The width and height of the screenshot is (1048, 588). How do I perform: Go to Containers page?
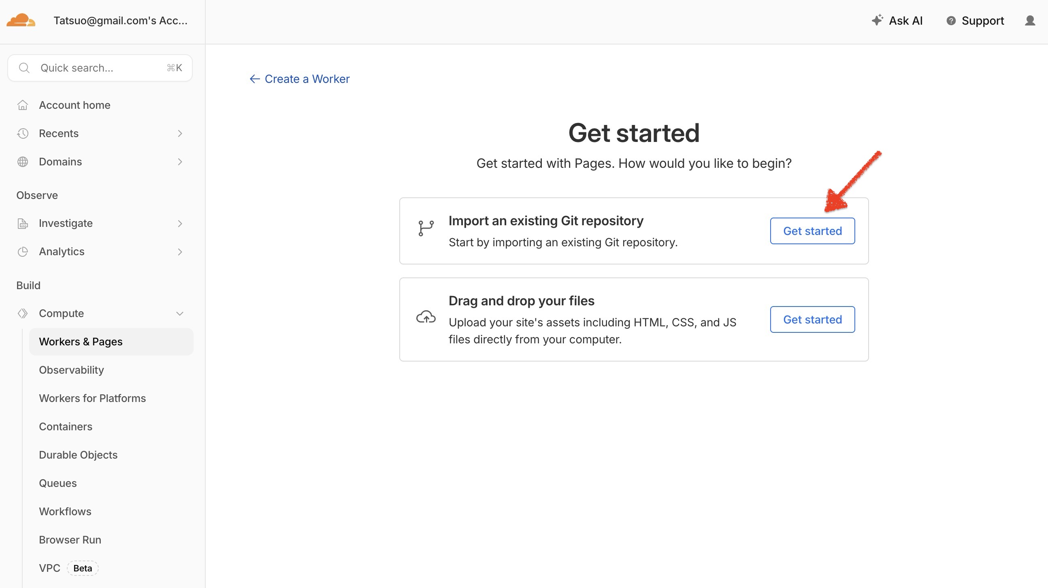tap(66, 427)
